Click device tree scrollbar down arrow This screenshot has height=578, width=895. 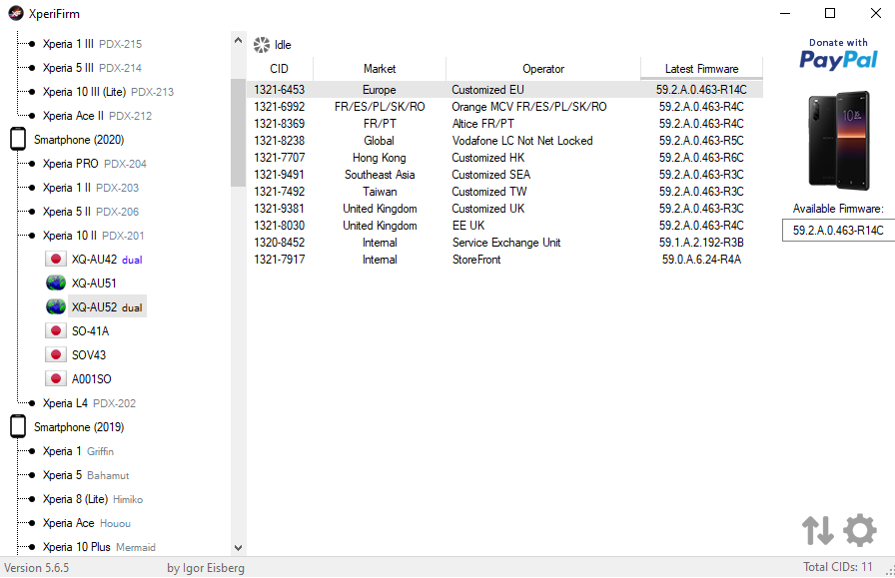(238, 548)
